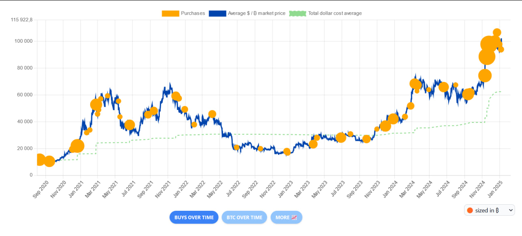This screenshot has width=522, height=236.
Task: Open the "sized in ₿" dropdown
Action: point(489,210)
